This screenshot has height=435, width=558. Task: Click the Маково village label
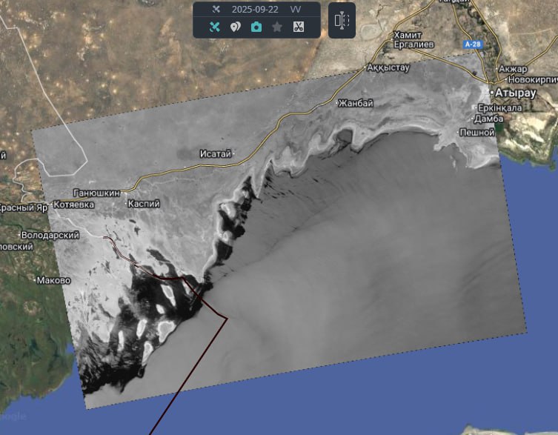click(53, 281)
